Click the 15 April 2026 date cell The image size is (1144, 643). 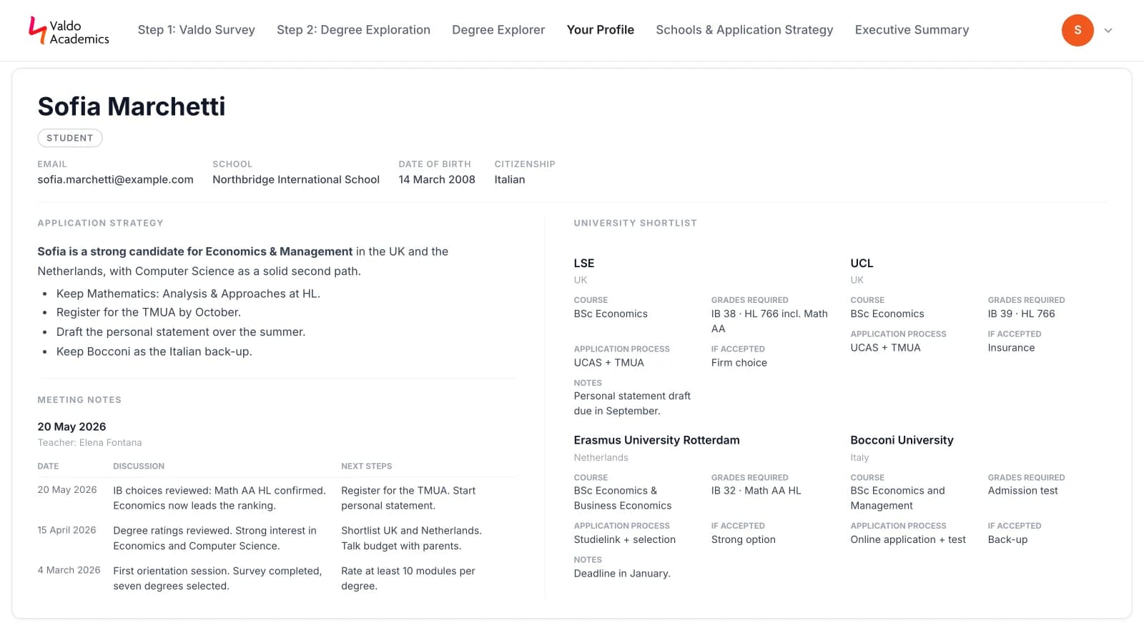click(x=66, y=530)
